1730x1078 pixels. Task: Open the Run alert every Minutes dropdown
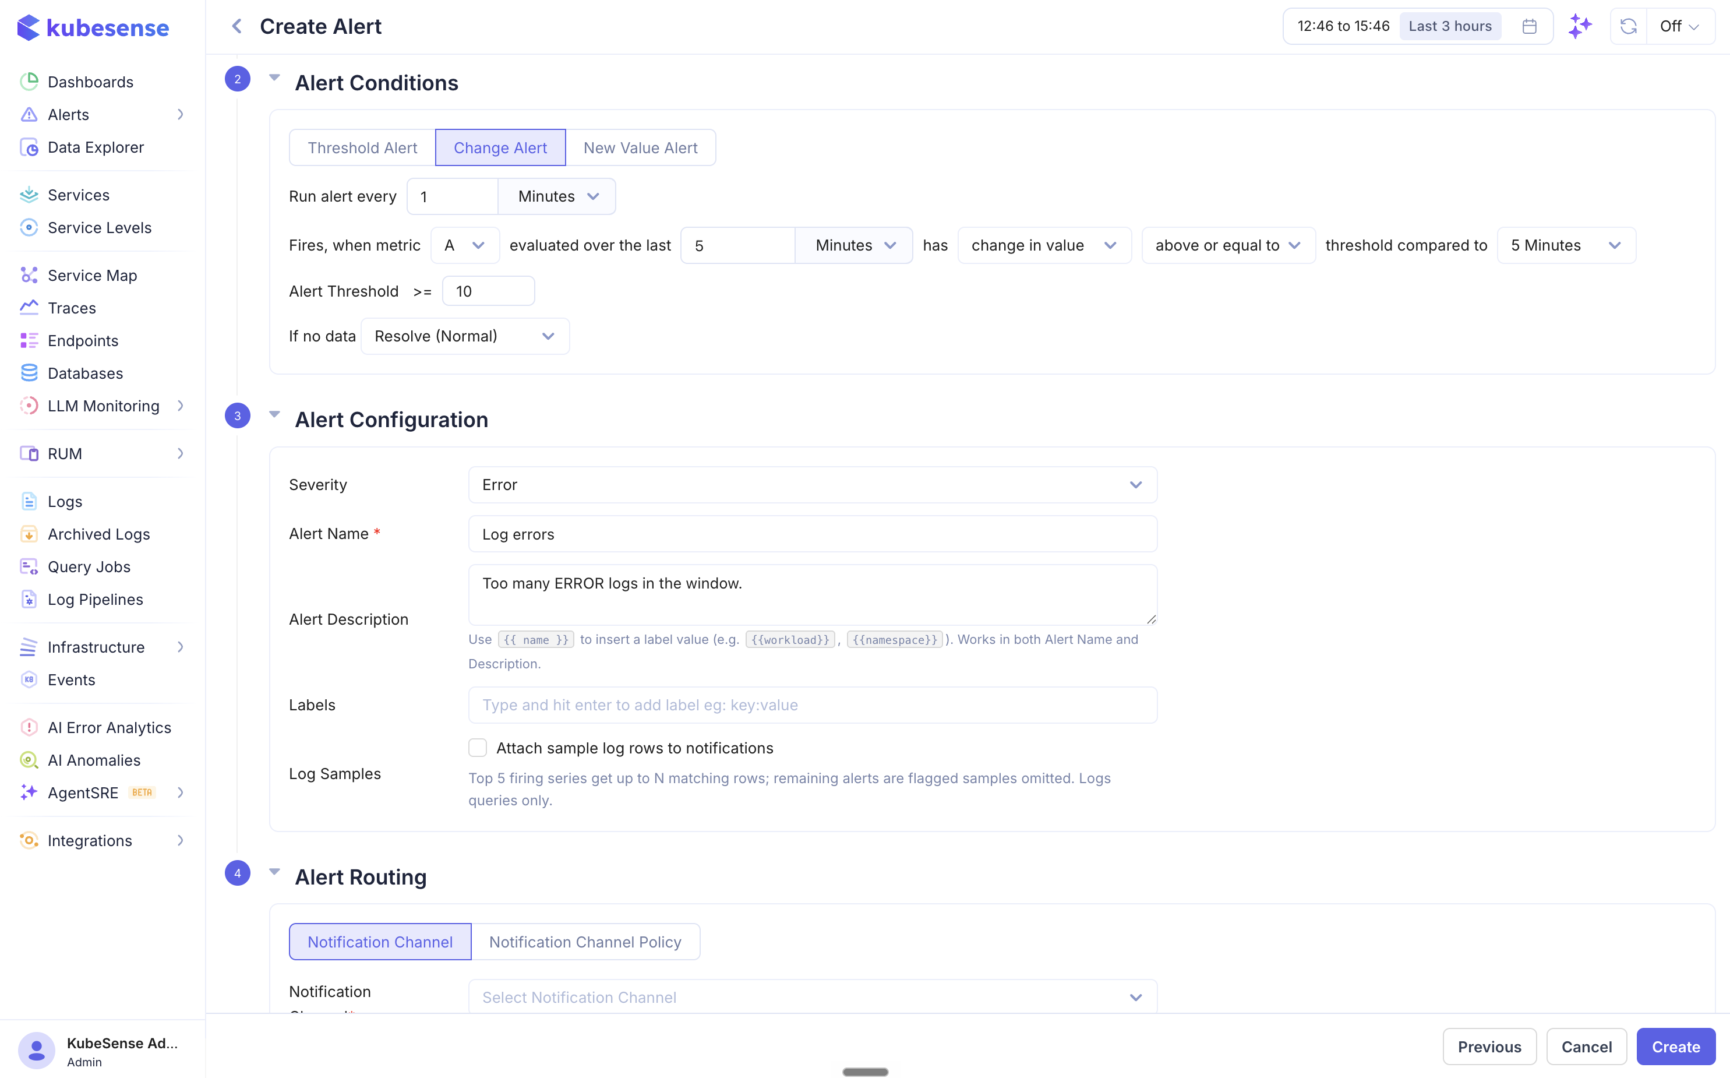[x=557, y=196]
